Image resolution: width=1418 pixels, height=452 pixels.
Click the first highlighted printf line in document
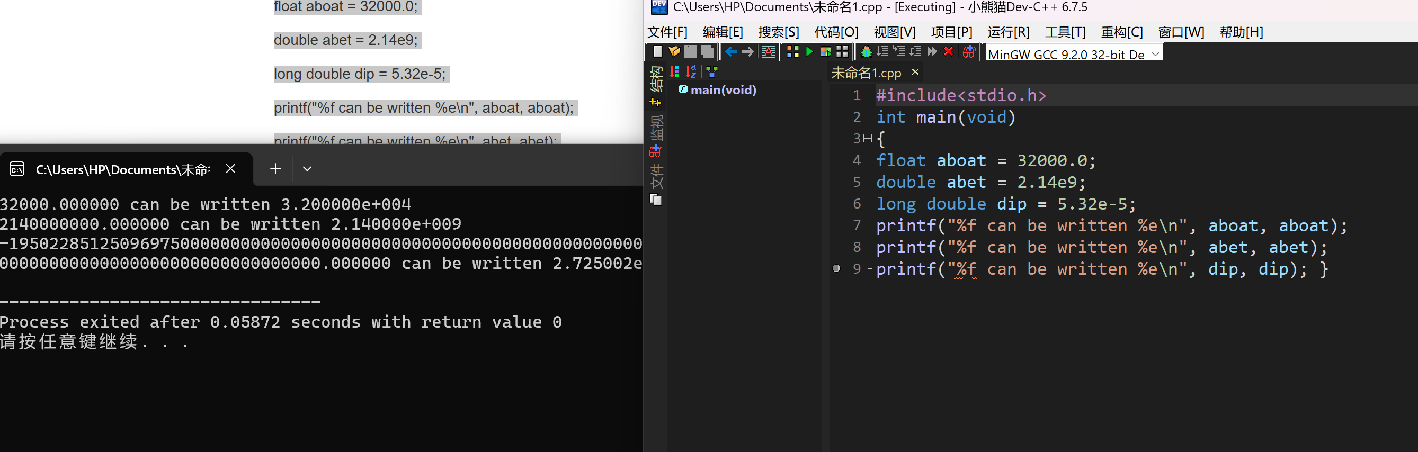(425, 108)
